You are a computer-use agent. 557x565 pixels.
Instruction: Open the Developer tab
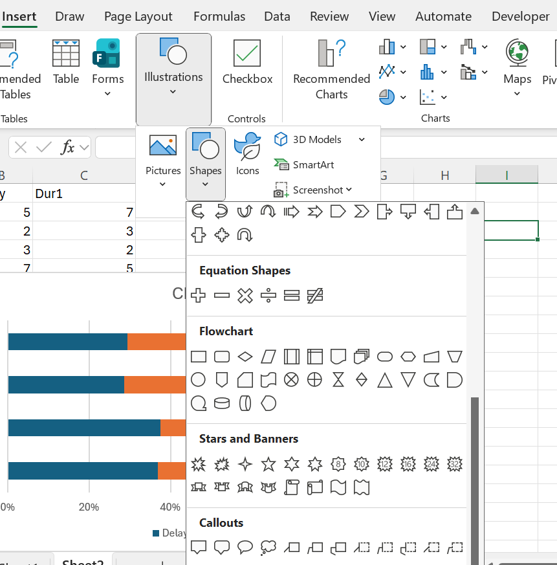point(521,16)
